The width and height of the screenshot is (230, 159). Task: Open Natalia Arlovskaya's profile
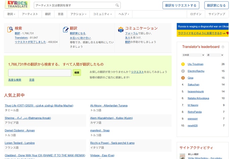(198, 98)
